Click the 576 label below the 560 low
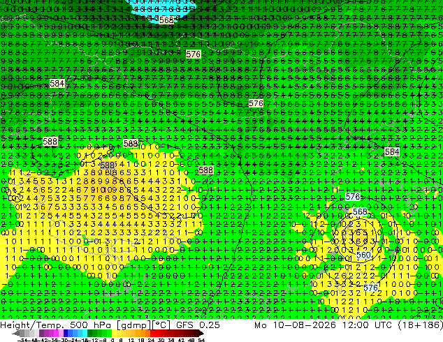 point(370,288)
